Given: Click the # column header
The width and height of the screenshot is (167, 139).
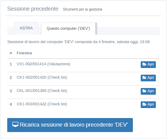Looking at the screenshot, I should (x=11, y=53).
